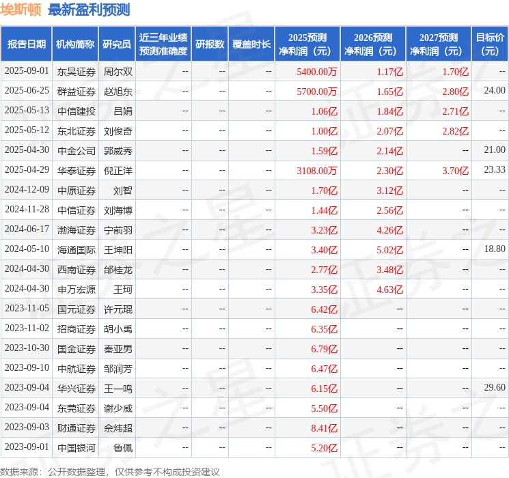Open the 中国银河 institution entry

(x=76, y=447)
